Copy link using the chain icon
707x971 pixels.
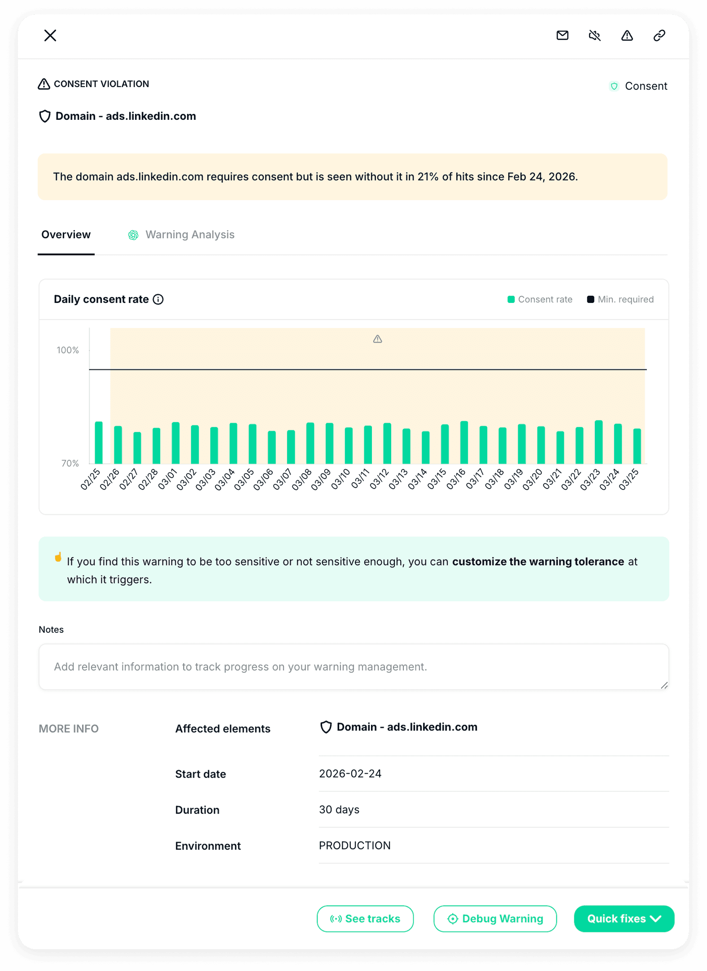click(x=659, y=35)
